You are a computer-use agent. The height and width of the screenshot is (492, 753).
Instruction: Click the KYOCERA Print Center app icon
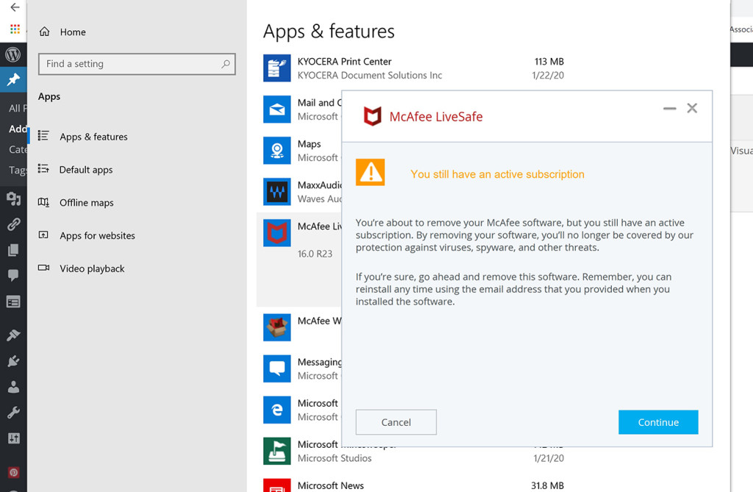click(276, 68)
